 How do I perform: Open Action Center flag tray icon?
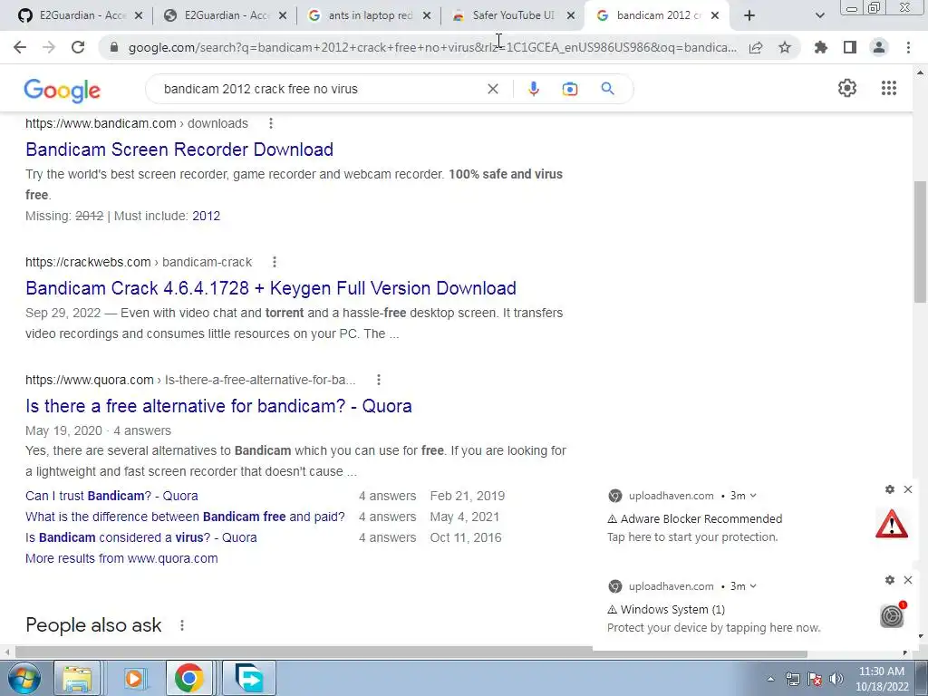pyautogui.click(x=815, y=679)
